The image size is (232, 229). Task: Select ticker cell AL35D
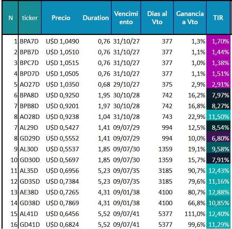tap(29, 171)
